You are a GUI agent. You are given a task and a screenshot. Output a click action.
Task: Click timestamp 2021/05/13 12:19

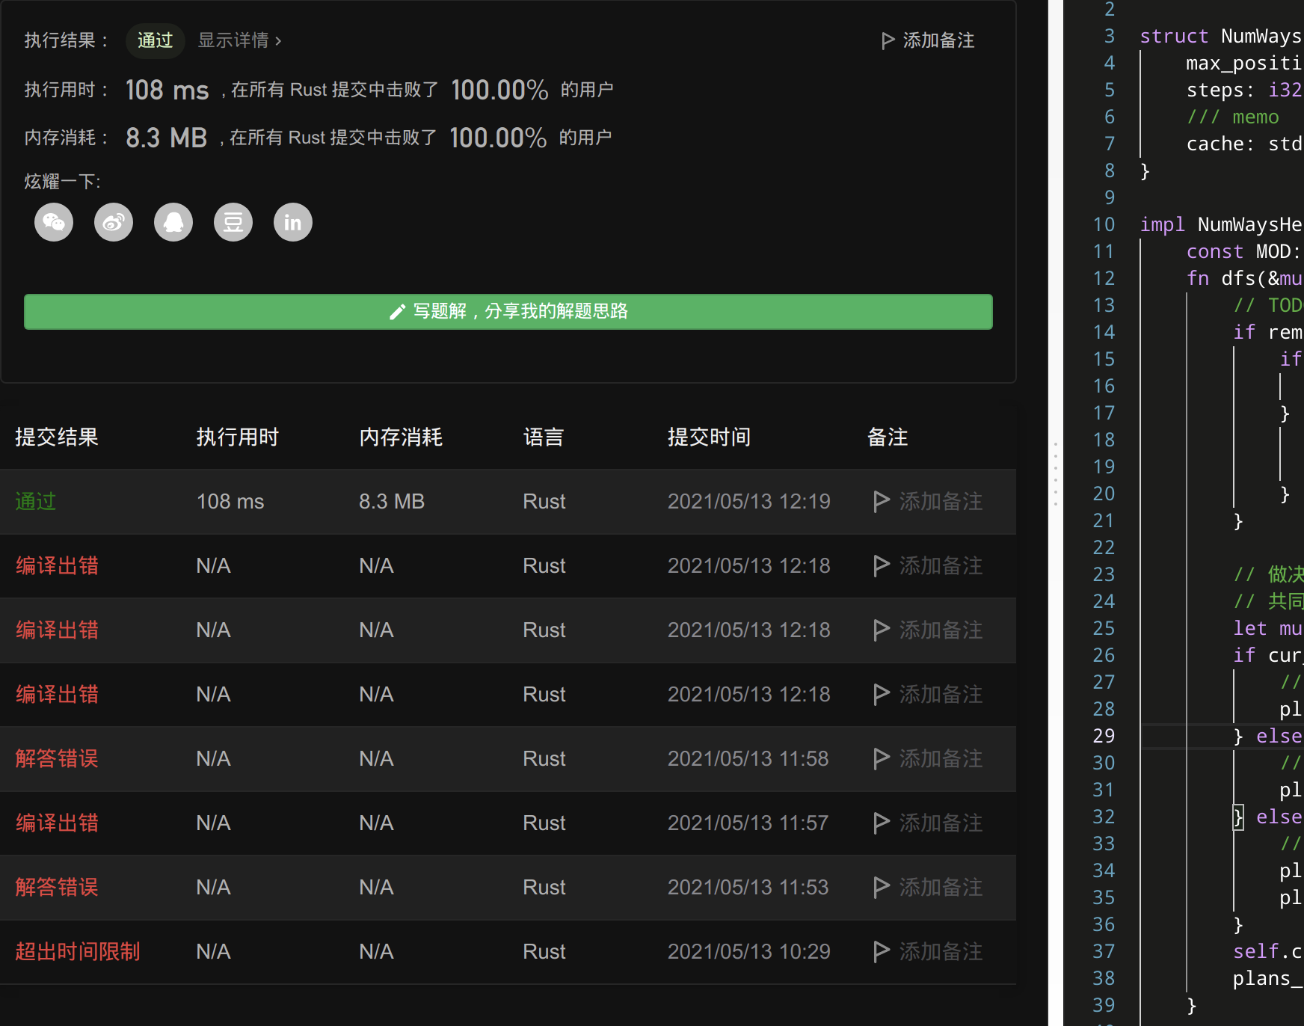(x=749, y=501)
